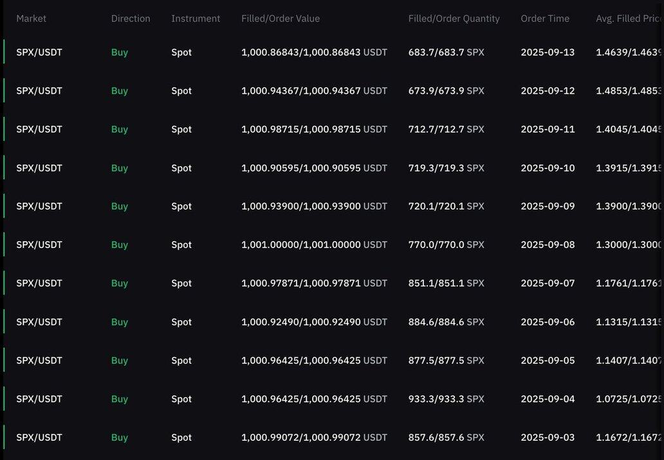Select the 683.7 SPX quantity cell

click(x=447, y=53)
